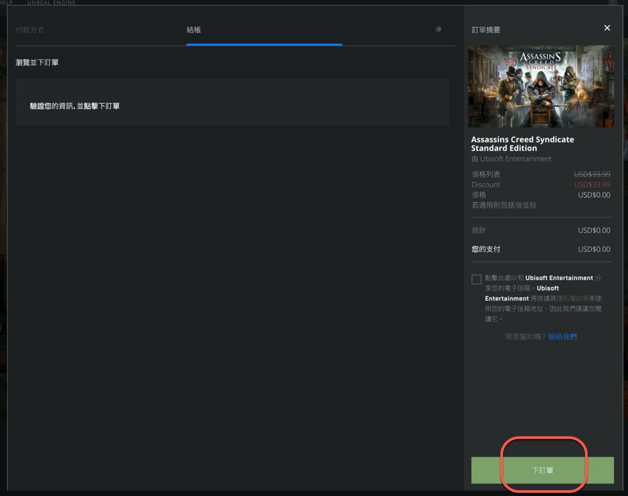
Task: Open the UNREAL ENGINE menu item
Action: pos(51,3)
